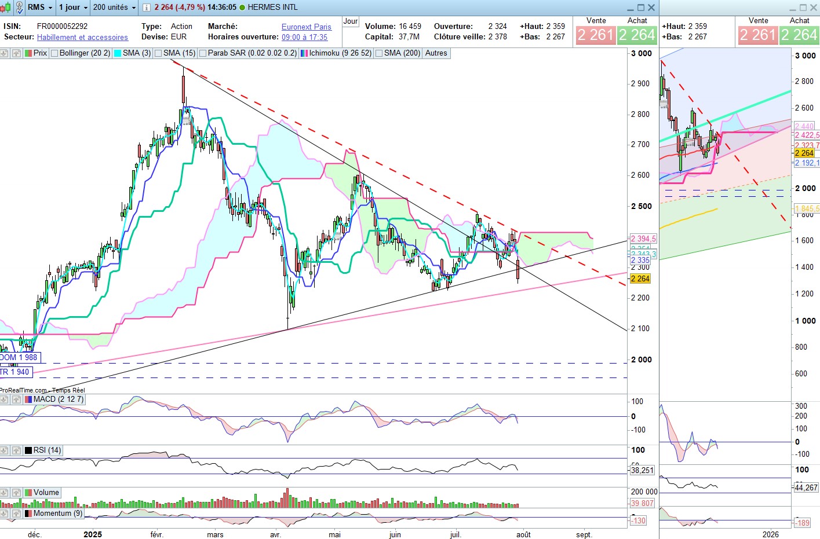Open the '200 unités' dropdown

coord(114,7)
